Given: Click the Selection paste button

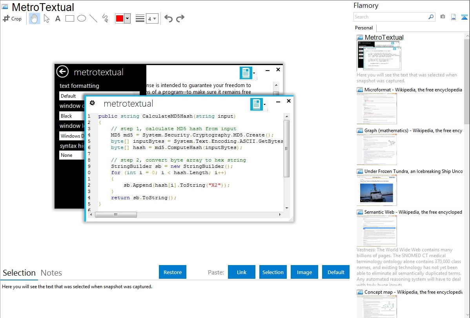Looking at the screenshot, I should (273, 272).
